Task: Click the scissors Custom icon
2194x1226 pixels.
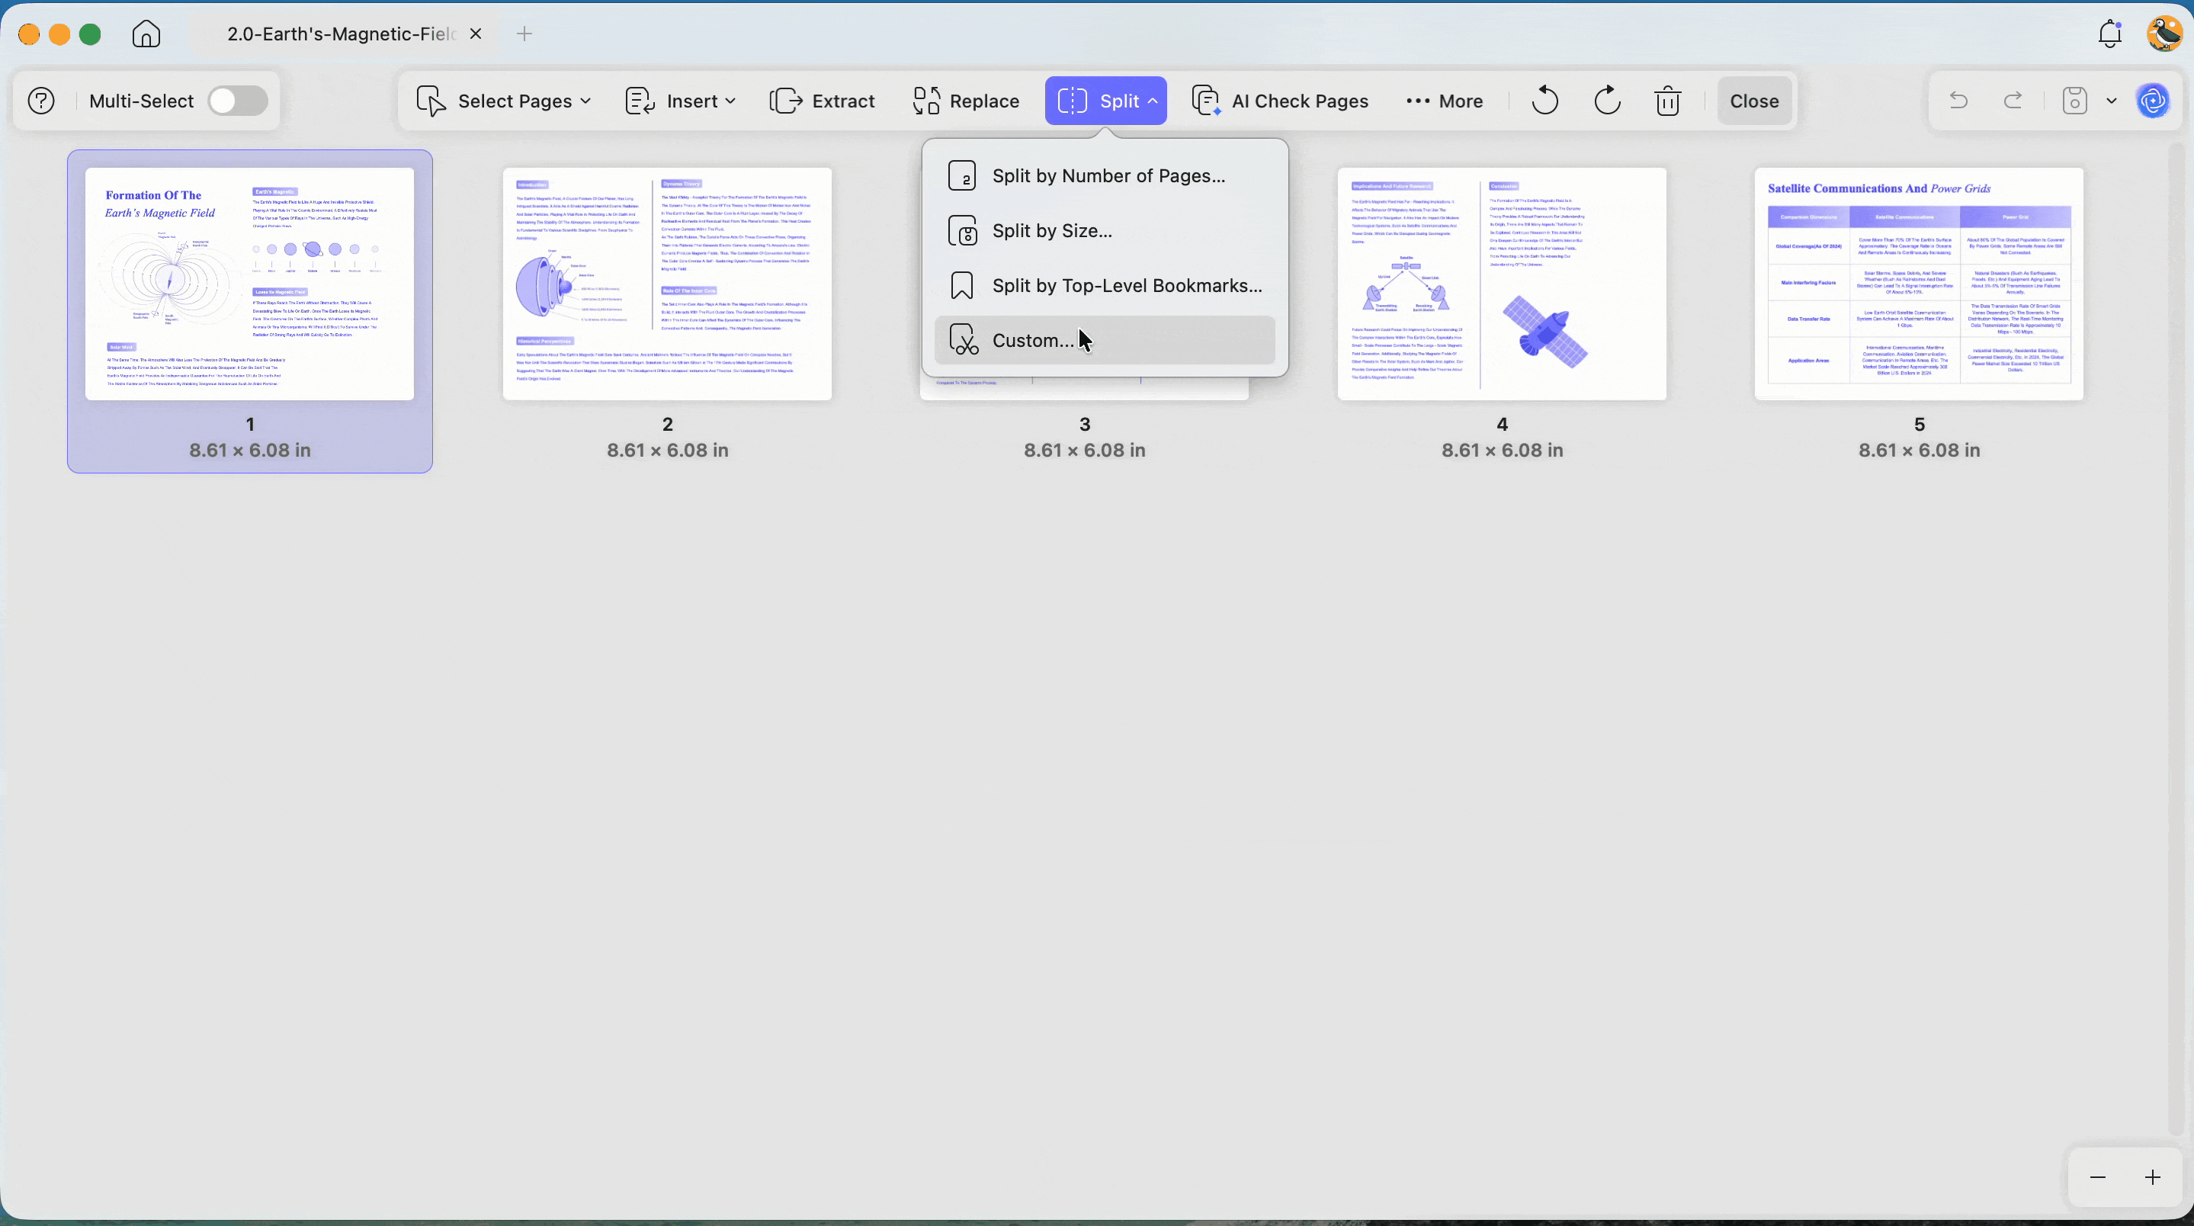Action: (964, 340)
